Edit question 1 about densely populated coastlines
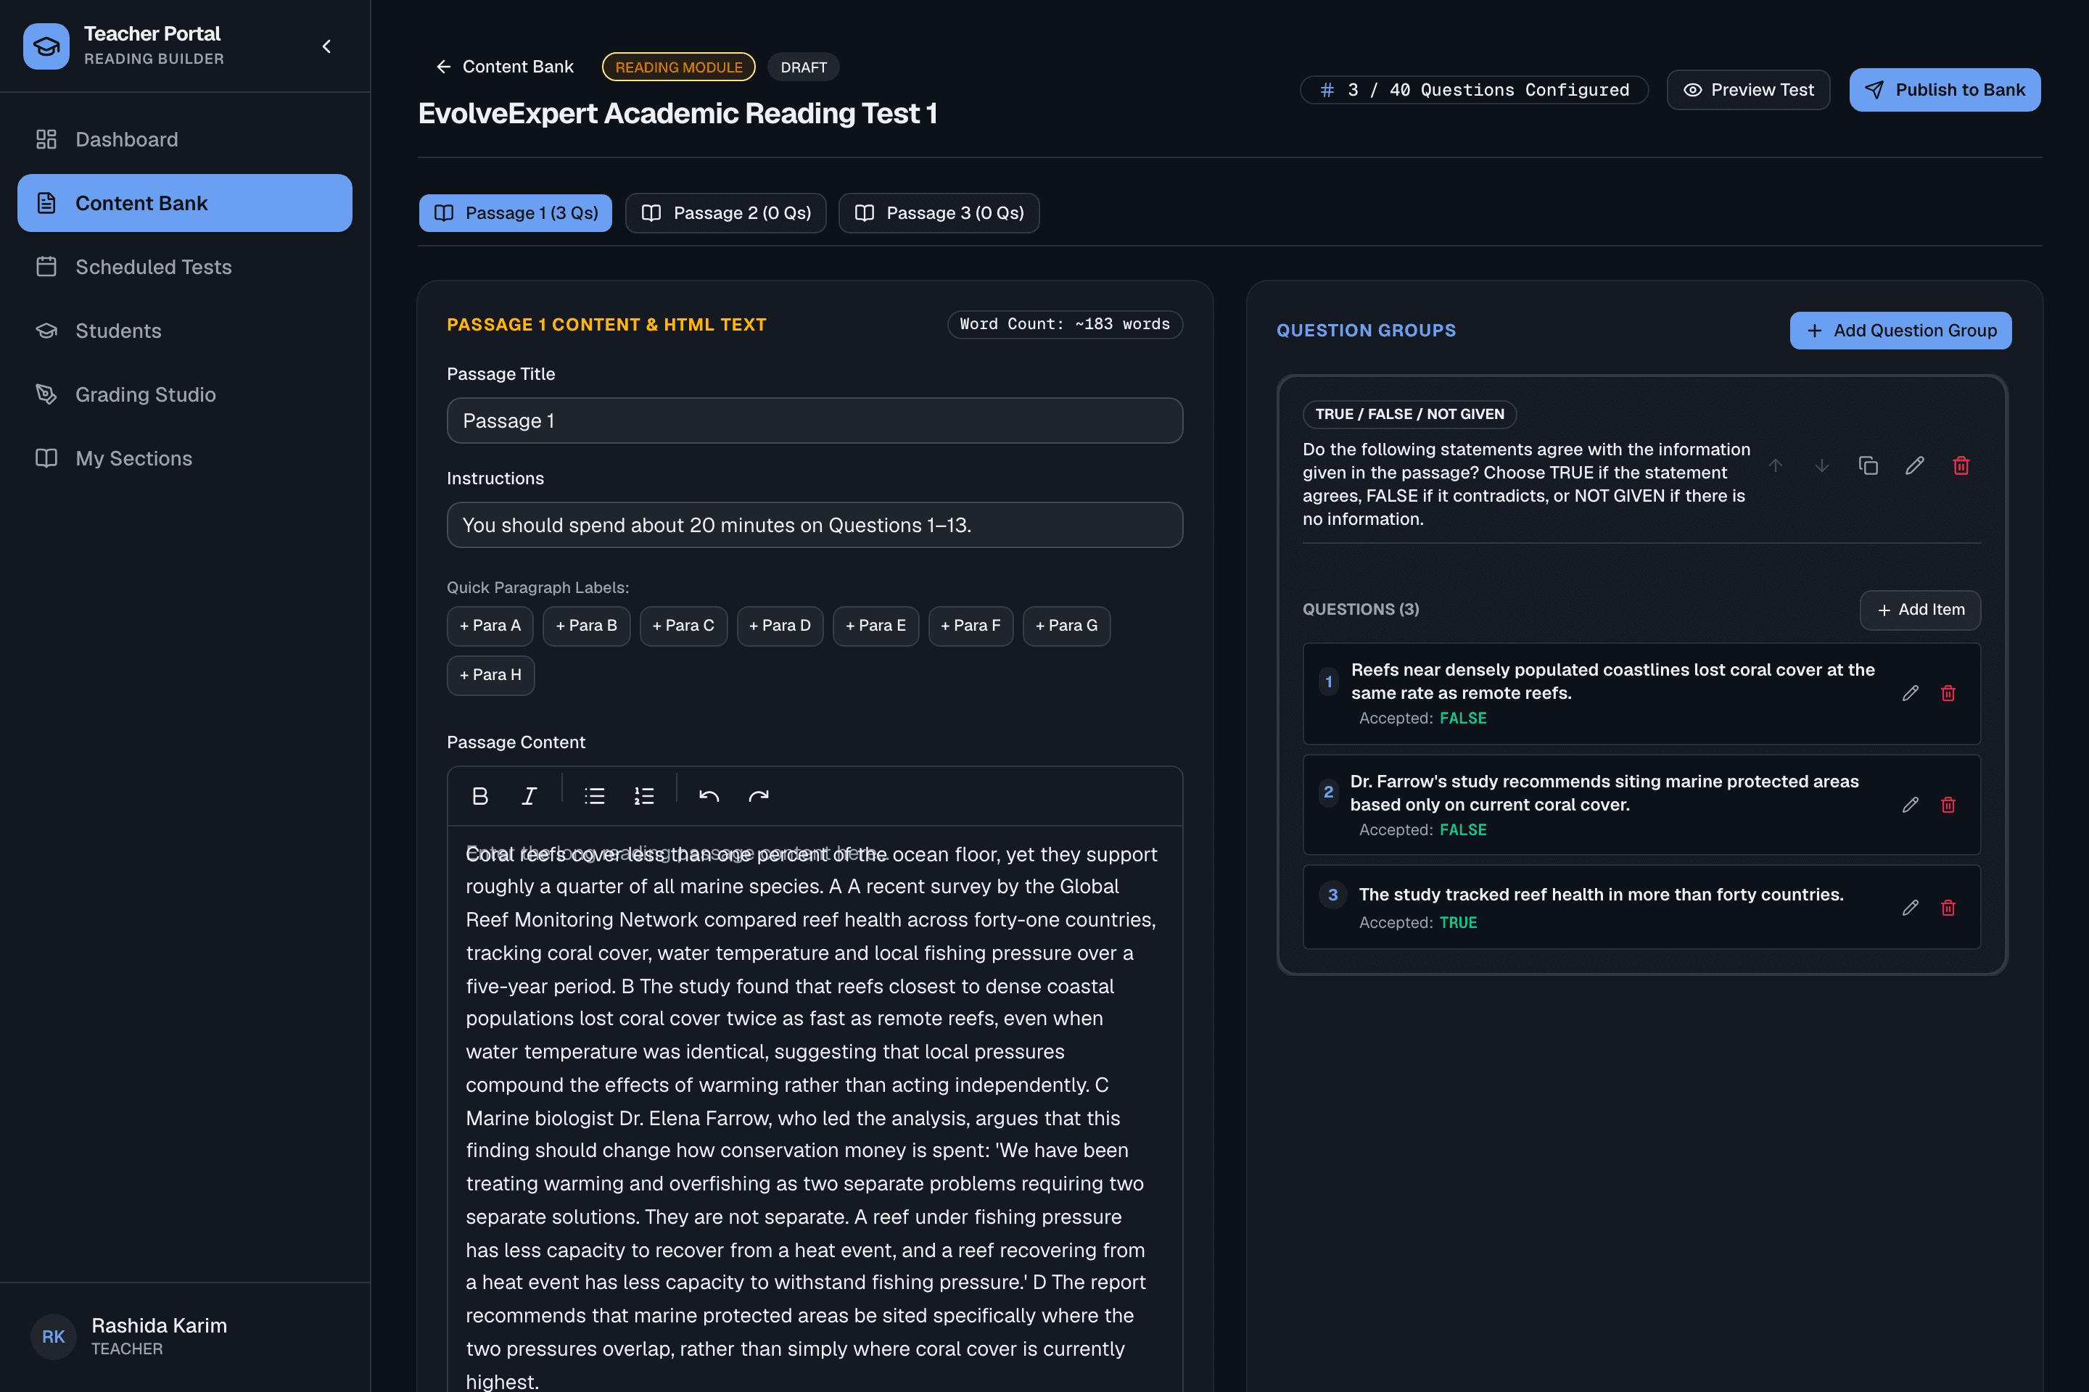The height and width of the screenshot is (1392, 2089). pos(1911,693)
